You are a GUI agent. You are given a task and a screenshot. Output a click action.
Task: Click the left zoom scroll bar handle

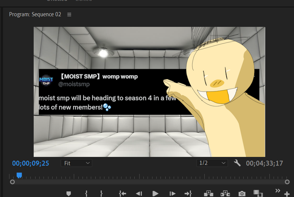pyautogui.click(x=12, y=182)
